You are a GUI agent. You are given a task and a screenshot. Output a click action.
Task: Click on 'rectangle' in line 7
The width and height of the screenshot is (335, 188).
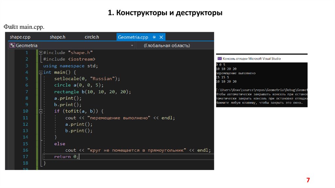coord(66,92)
